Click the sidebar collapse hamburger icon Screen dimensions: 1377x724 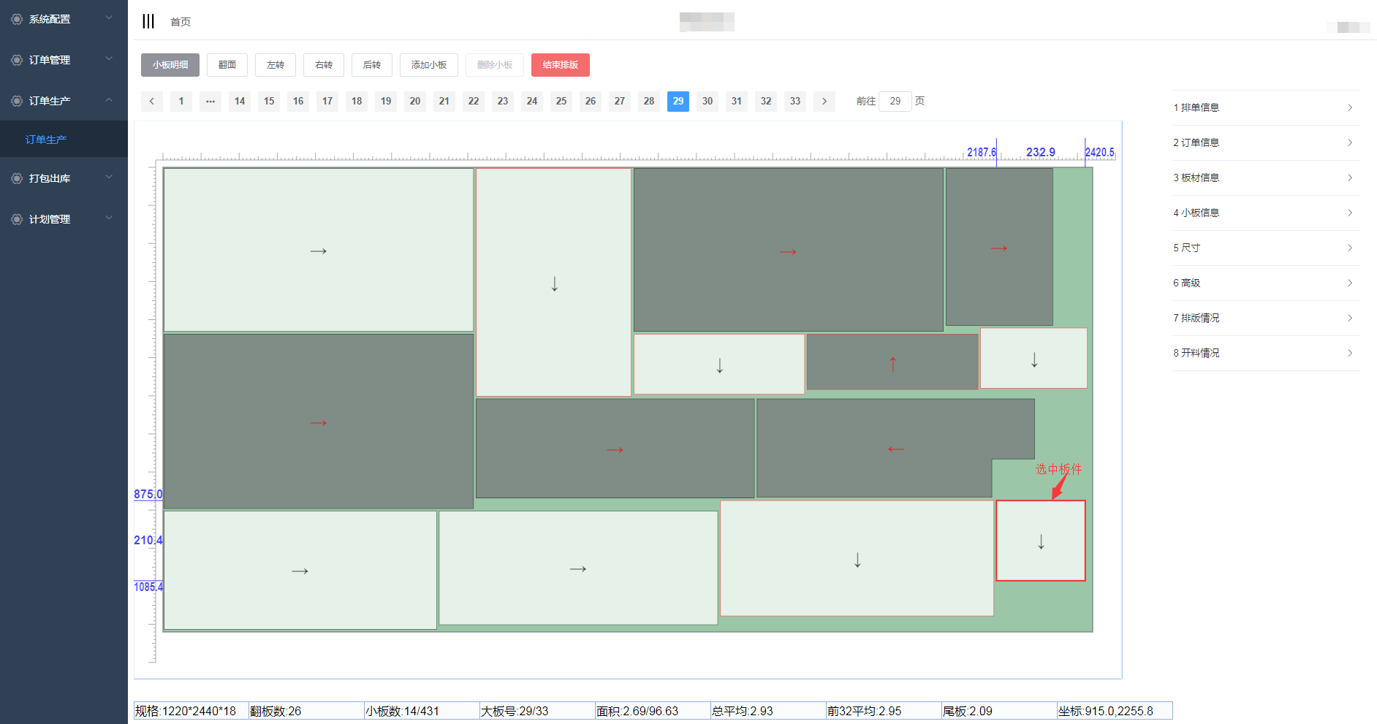tap(148, 21)
